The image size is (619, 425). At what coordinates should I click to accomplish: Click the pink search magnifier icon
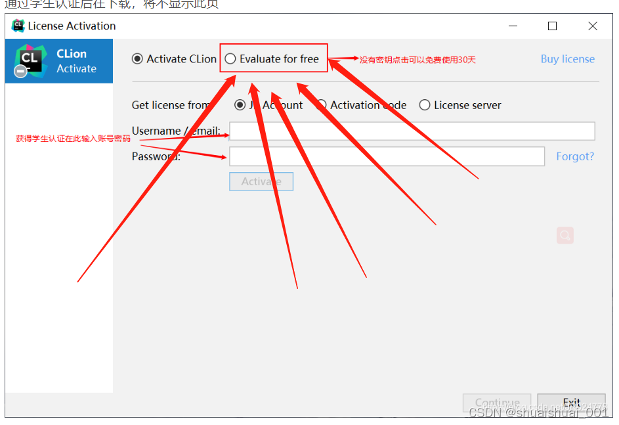tap(565, 235)
